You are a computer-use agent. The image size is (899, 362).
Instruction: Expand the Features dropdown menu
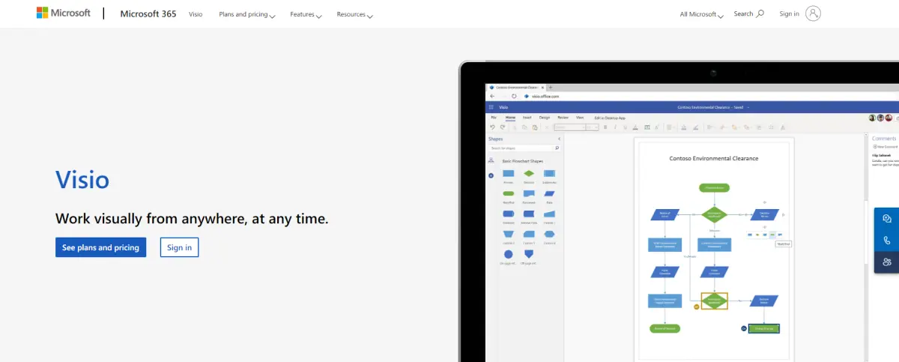(306, 14)
